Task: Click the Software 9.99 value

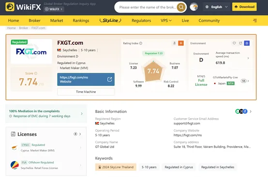Action: (138, 86)
